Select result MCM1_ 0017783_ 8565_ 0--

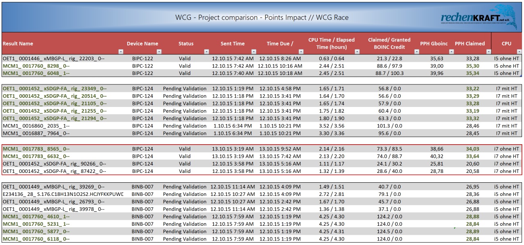(x=36, y=149)
